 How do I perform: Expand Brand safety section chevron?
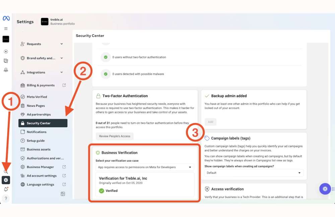[x=62, y=58]
